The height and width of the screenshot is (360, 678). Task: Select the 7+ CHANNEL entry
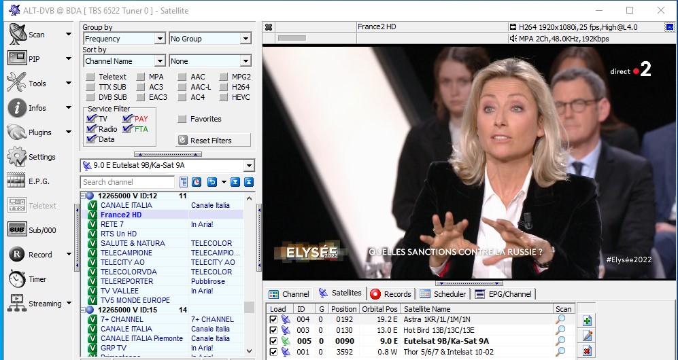coord(122,319)
